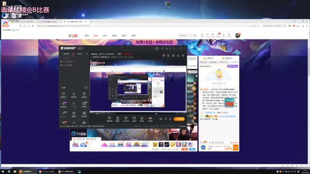This screenshot has width=310, height=174.
Task: Click the Windows Start button
Action: (3, 172)
